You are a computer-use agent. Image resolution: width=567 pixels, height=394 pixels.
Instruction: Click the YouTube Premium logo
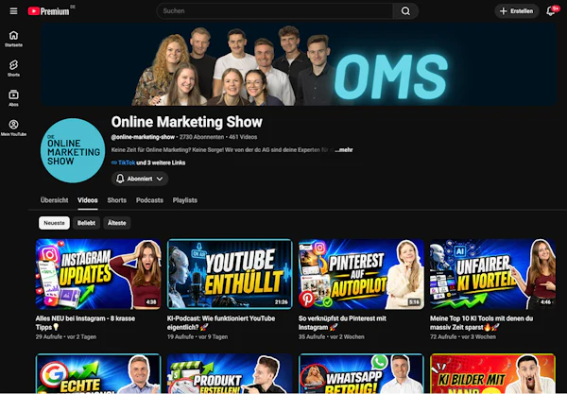coord(48,11)
